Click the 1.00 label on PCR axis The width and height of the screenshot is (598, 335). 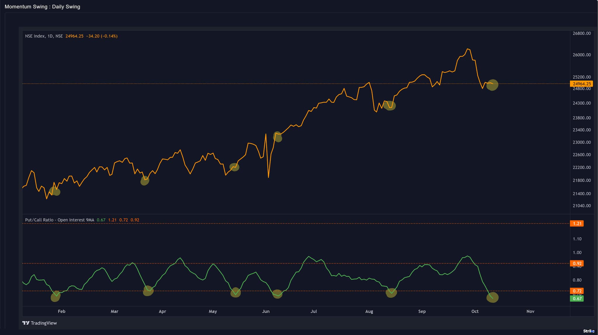[x=577, y=252]
